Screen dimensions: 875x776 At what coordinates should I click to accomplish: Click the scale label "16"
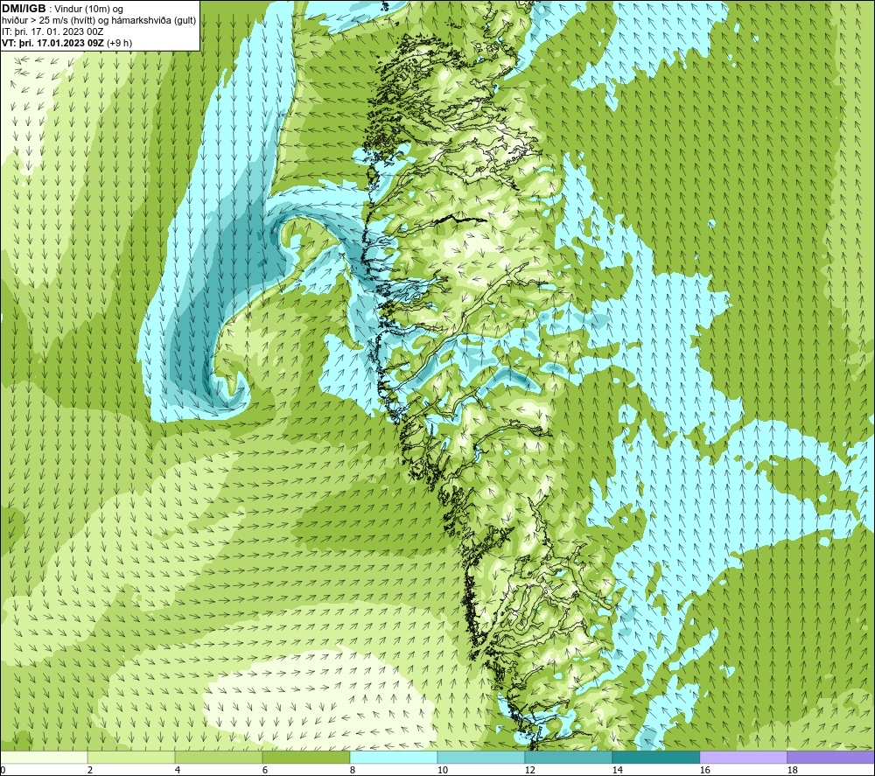point(704,770)
